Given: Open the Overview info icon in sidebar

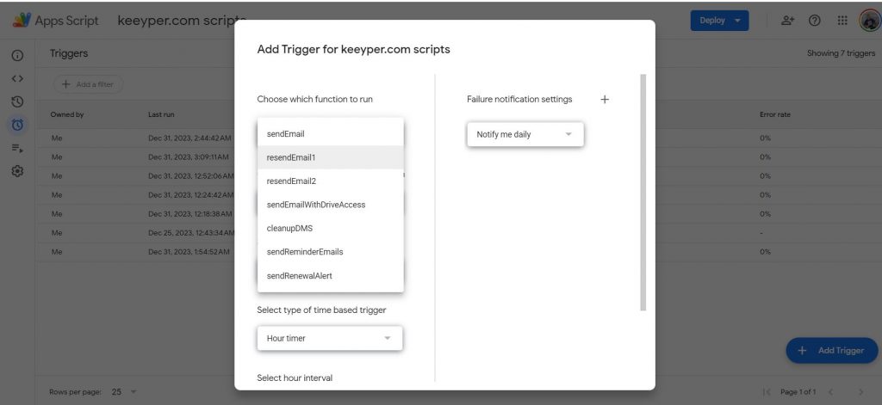Looking at the screenshot, I should click(x=16, y=56).
